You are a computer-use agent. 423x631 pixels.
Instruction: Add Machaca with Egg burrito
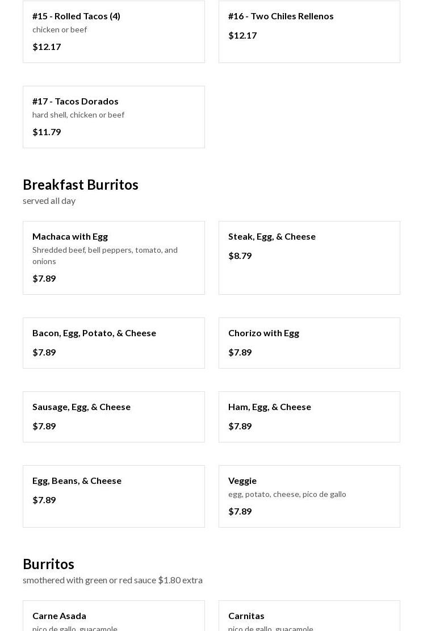[114, 257]
